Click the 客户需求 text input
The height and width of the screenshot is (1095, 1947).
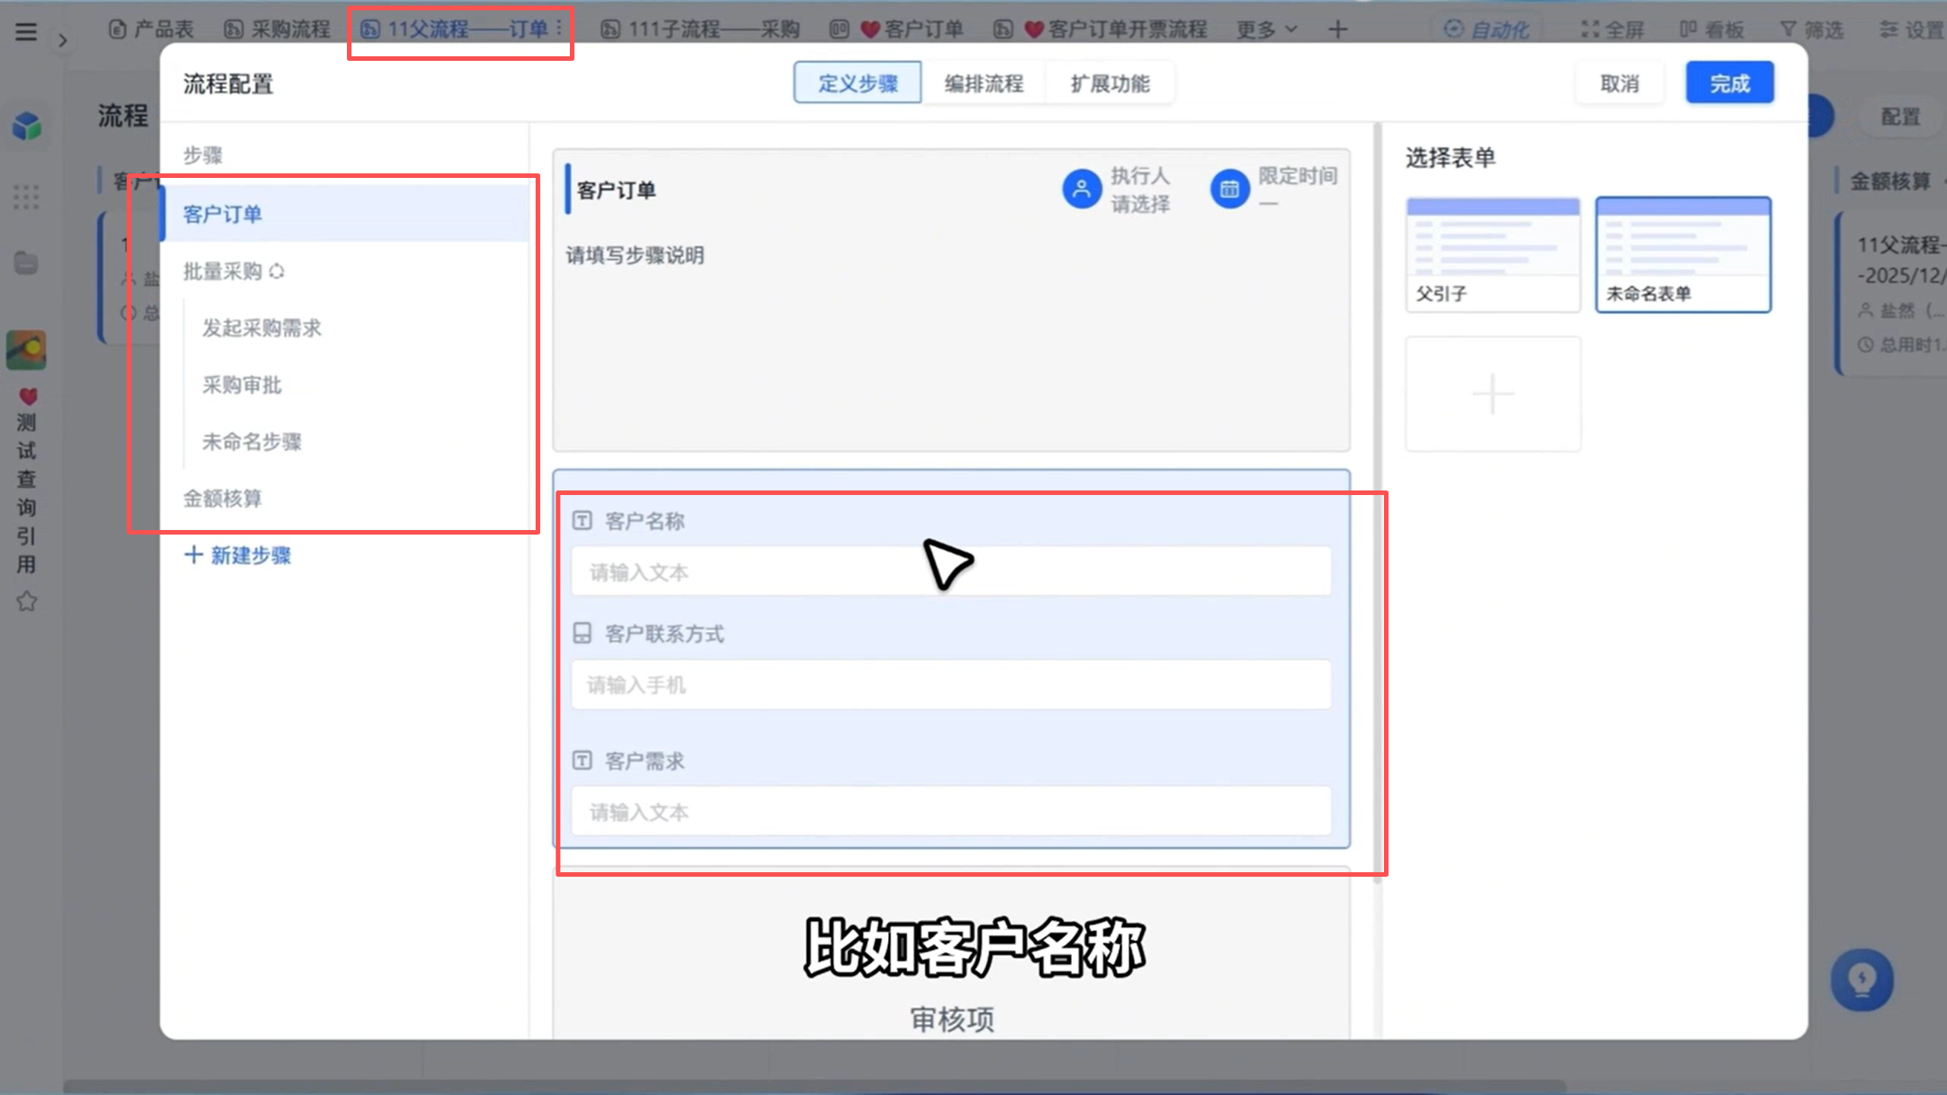[951, 812]
